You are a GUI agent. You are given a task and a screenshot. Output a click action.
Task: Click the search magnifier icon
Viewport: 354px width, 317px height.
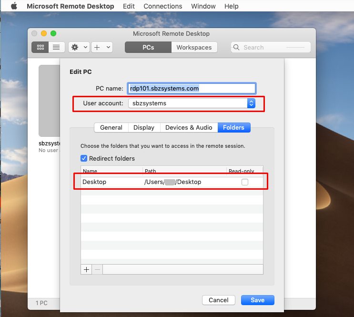point(236,47)
